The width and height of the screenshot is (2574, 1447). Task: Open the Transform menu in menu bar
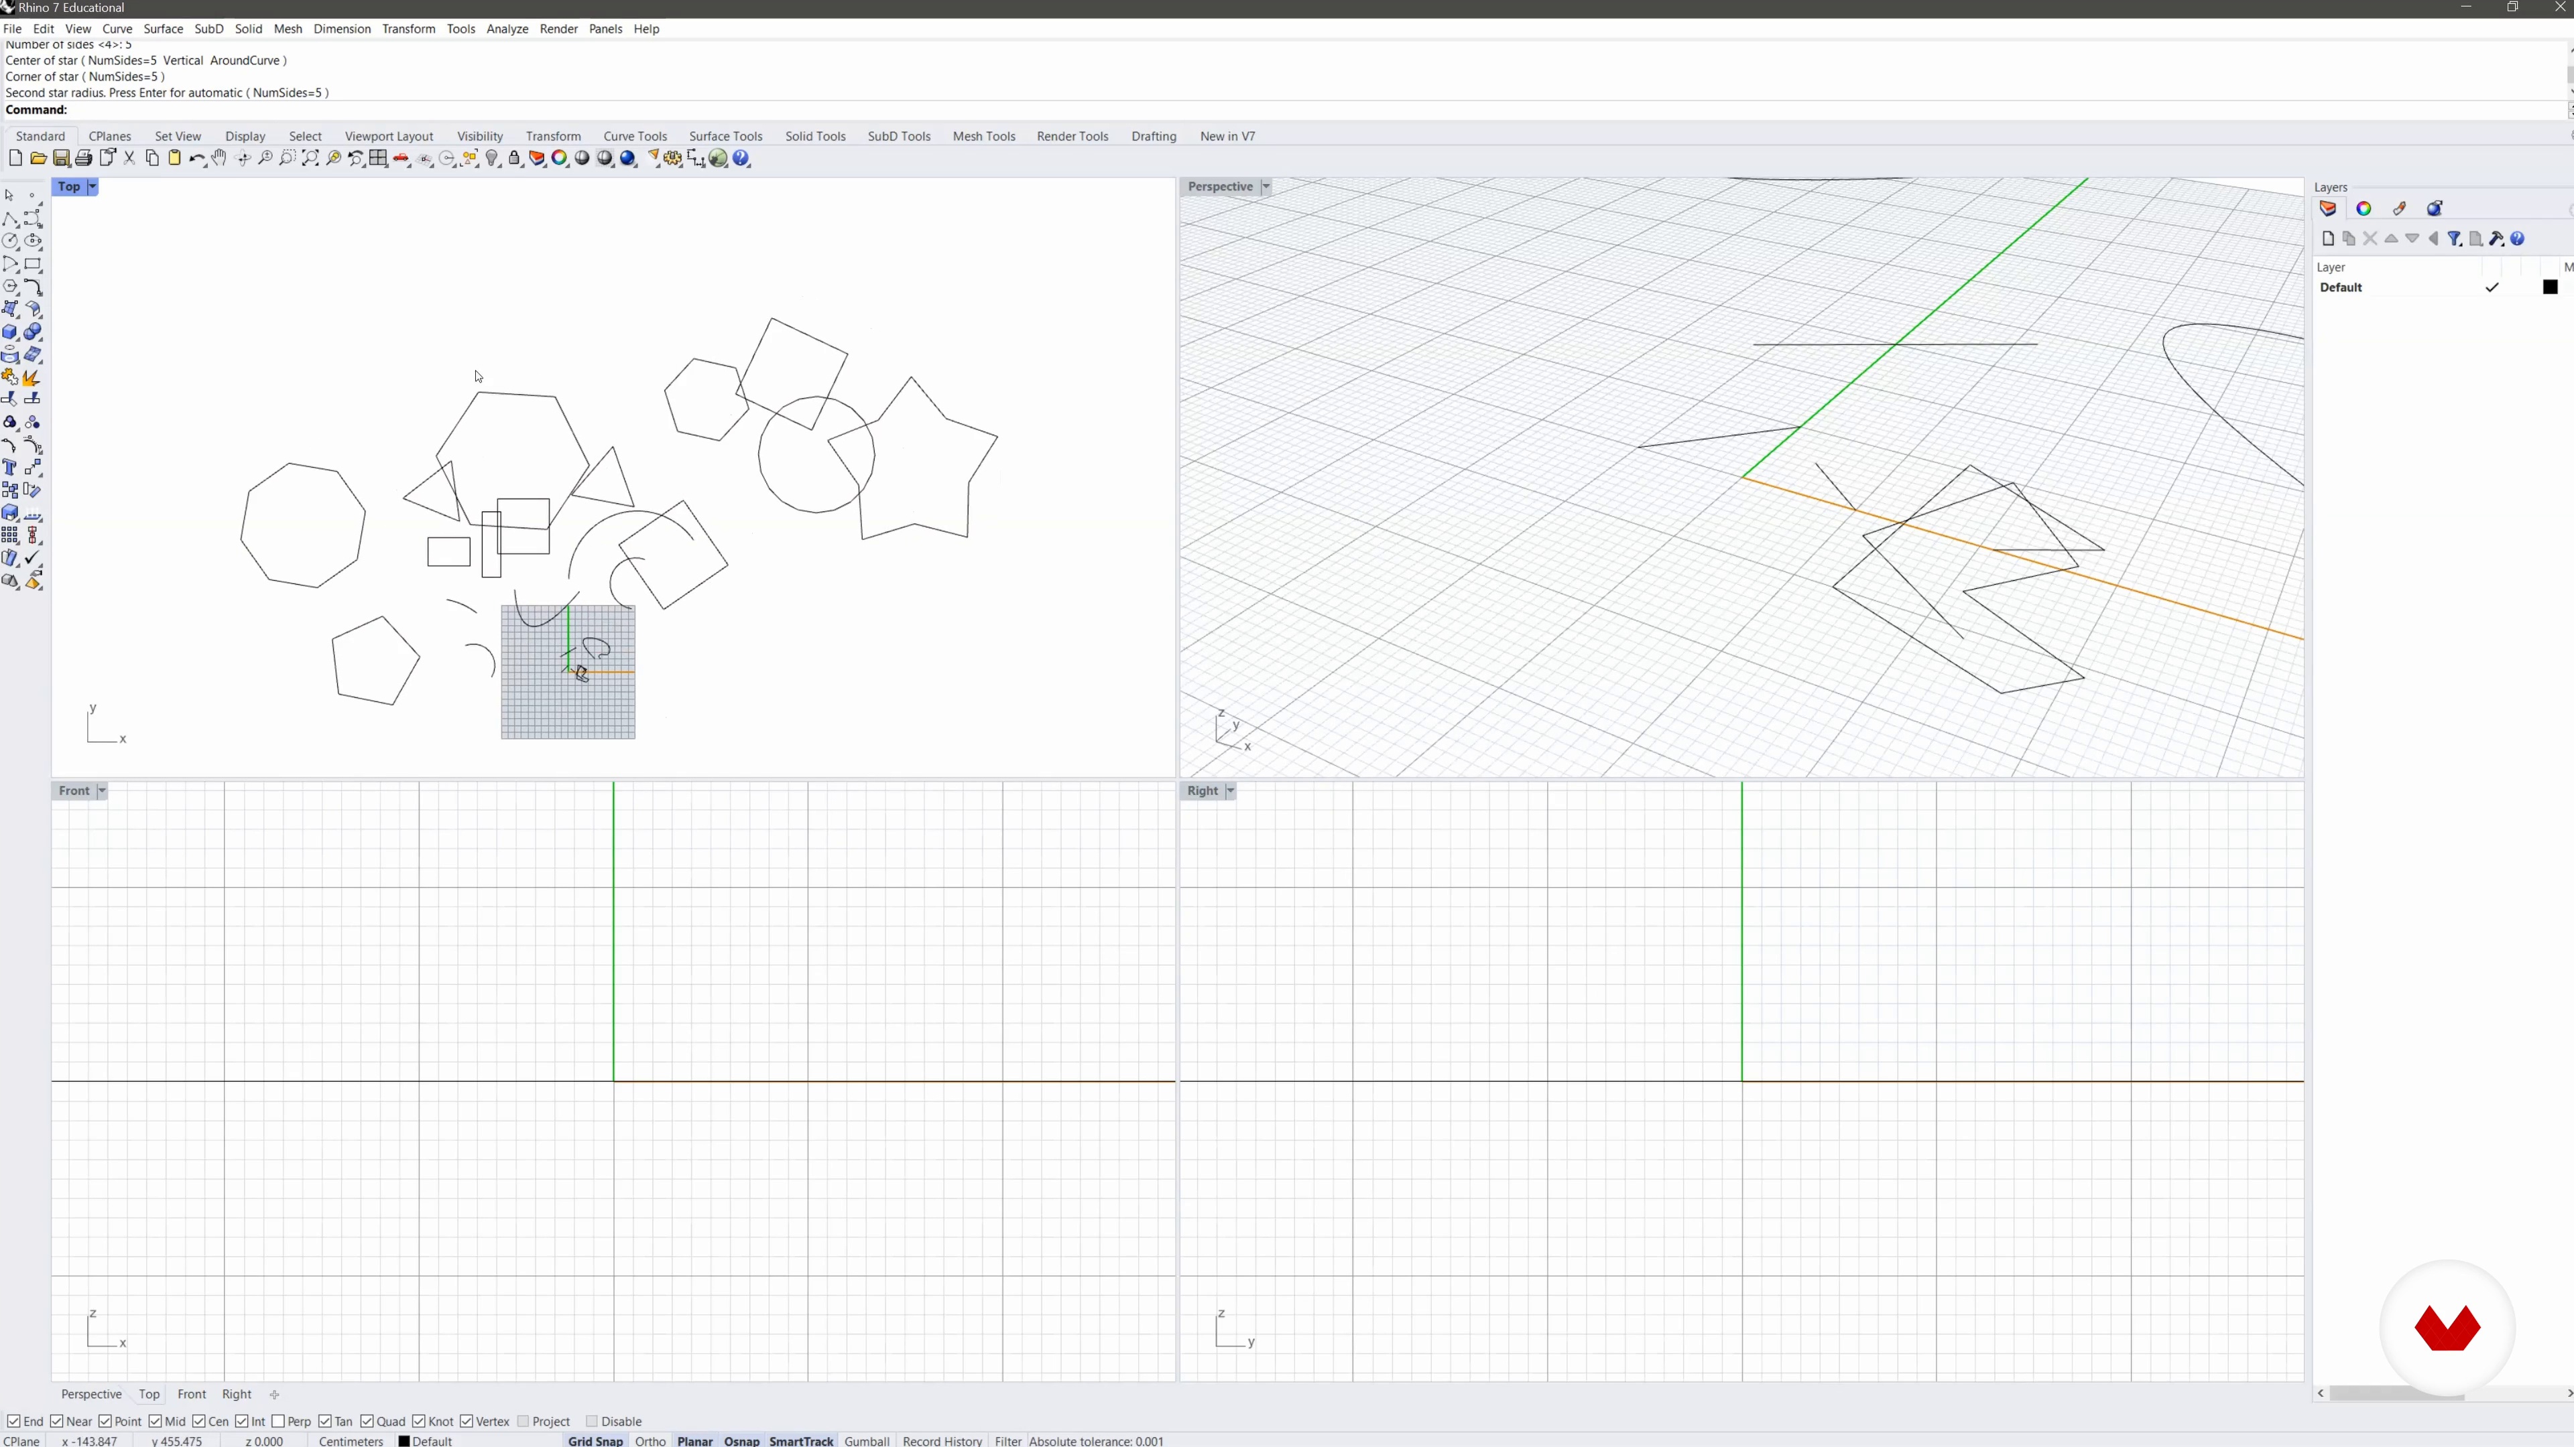(409, 29)
